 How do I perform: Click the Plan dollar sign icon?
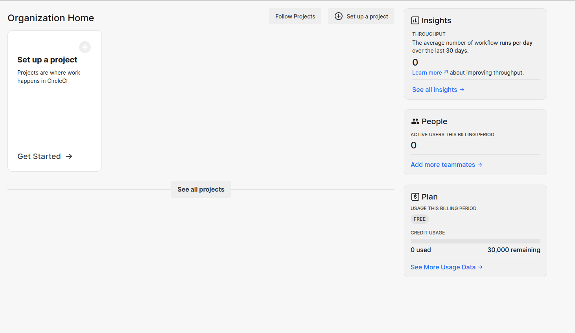click(x=415, y=197)
